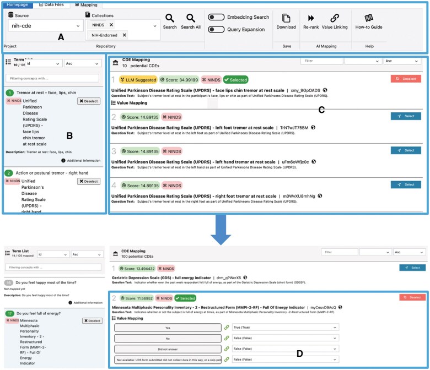This screenshot has width=430, height=370.
Task: Click the upper Filtering concepts with field
Action: coord(52,78)
